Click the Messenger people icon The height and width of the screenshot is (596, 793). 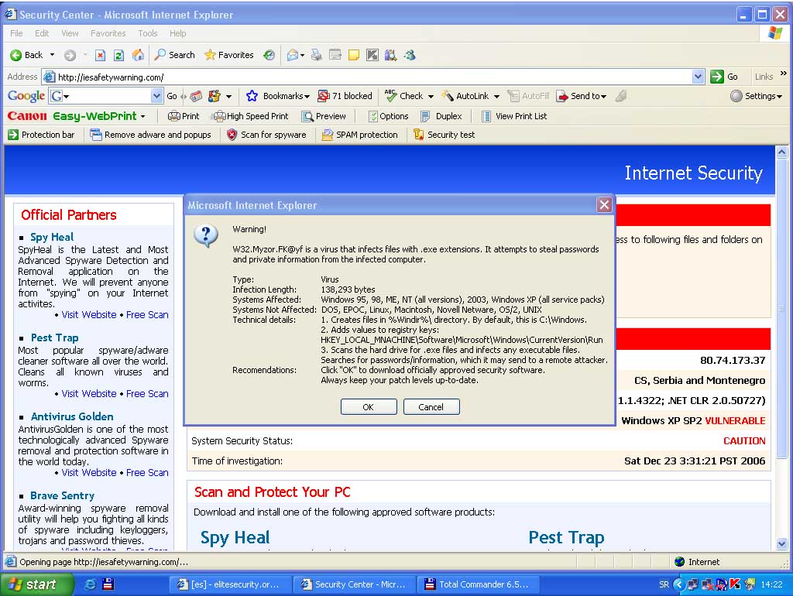(410, 55)
